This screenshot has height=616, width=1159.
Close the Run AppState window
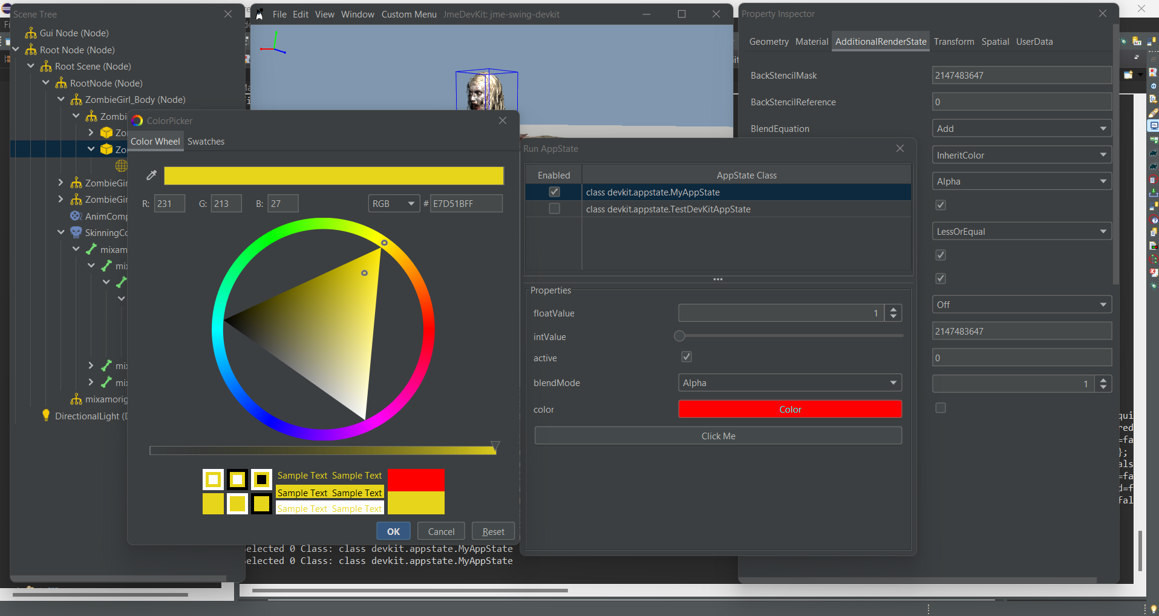pos(900,148)
